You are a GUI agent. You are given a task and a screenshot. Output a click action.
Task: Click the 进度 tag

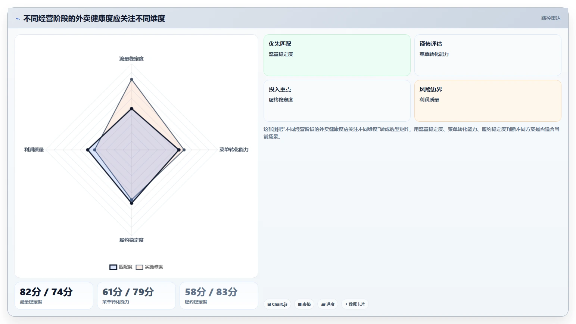pyautogui.click(x=328, y=304)
